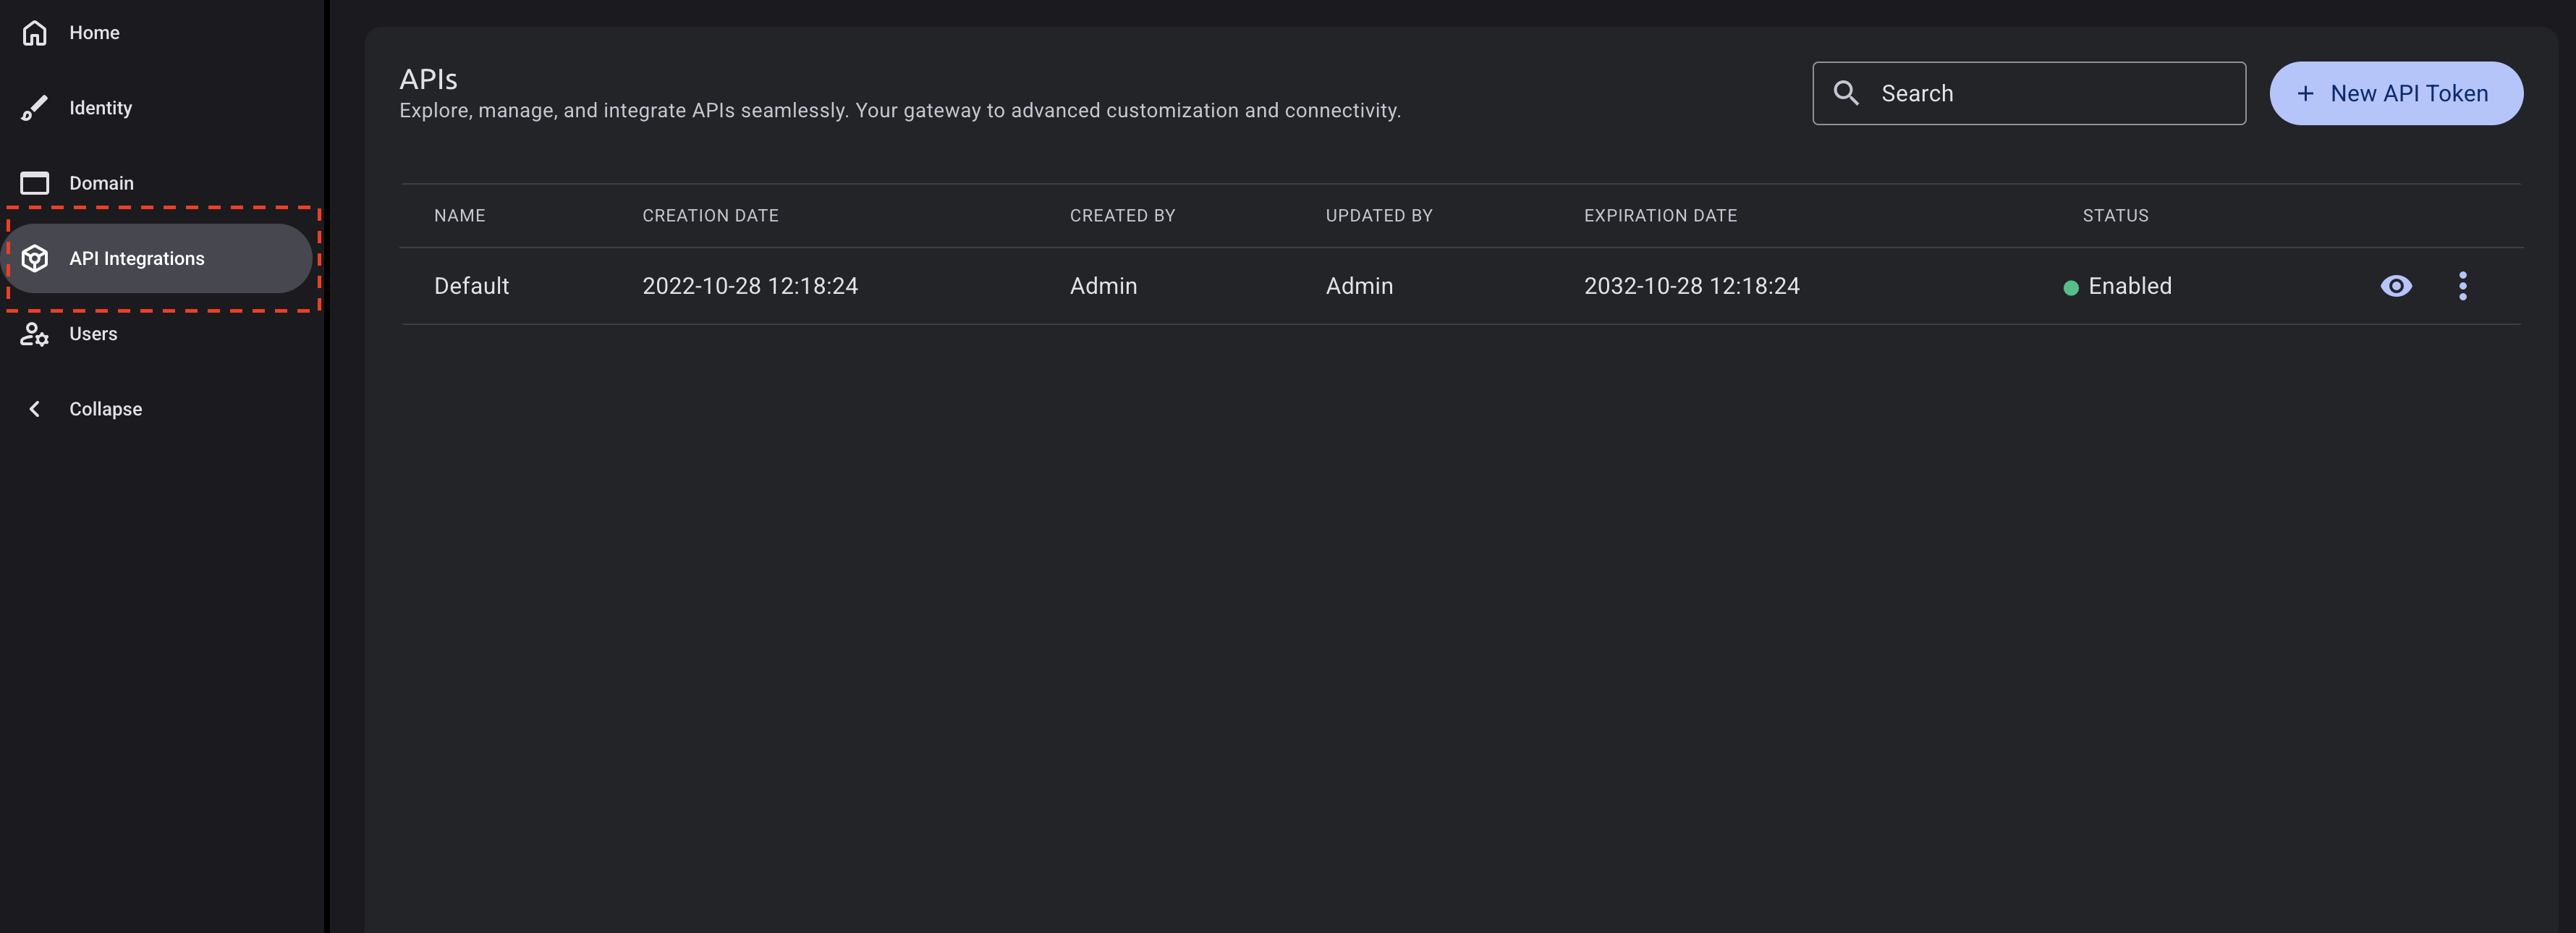Viewport: 2576px width, 933px height.
Task: Click the Identity brush icon
Action: 34,108
